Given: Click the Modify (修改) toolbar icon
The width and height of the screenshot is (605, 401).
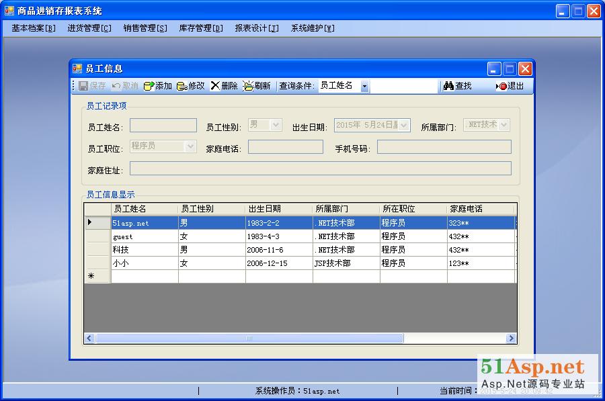Looking at the screenshot, I should pos(182,86).
